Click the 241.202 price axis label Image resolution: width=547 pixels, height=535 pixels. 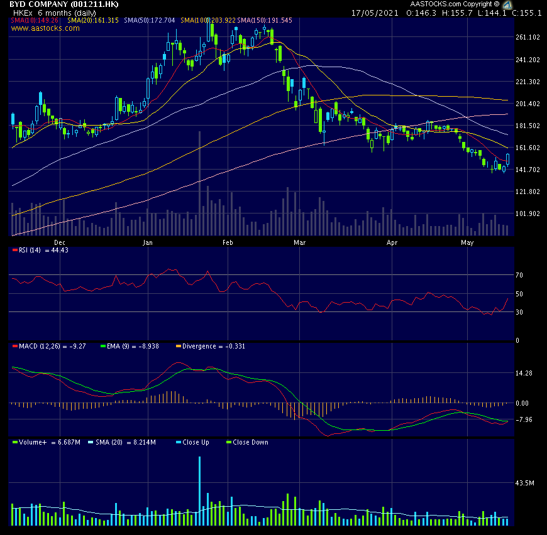(528, 60)
